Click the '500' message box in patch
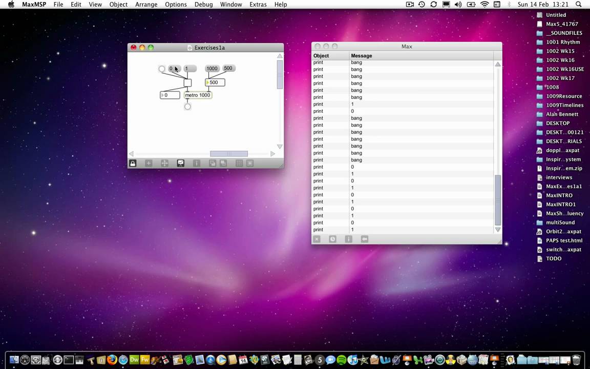590x369 pixels. [x=228, y=68]
